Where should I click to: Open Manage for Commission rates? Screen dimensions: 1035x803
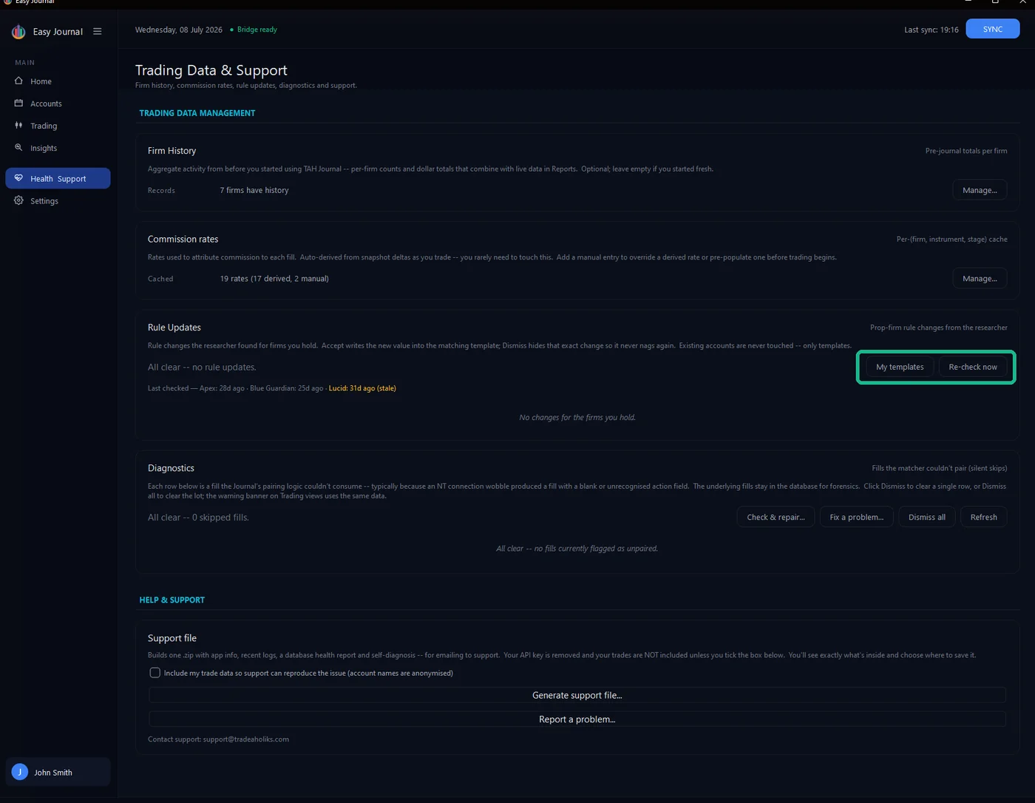[980, 279]
